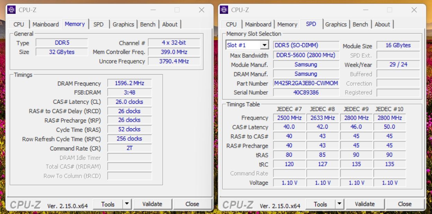Click the CPU-Z app icon in right window title bar
The width and height of the screenshot is (432, 214).
tap(224, 10)
